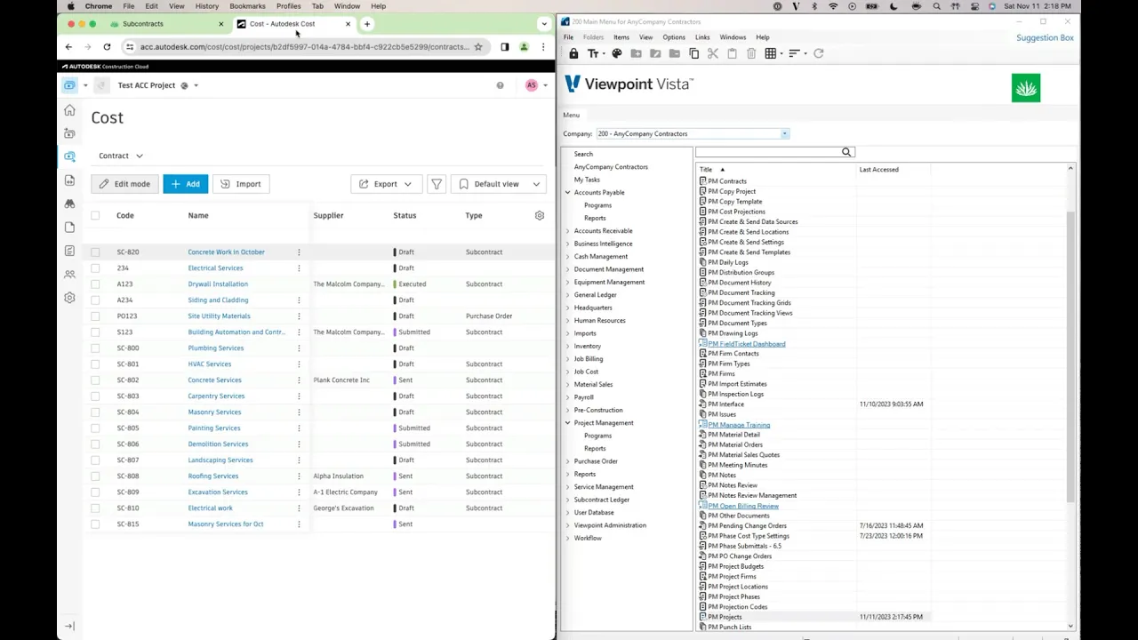Collapse the ACC sidebar with bottom arrow icon
The height and width of the screenshot is (640, 1138).
(x=69, y=626)
